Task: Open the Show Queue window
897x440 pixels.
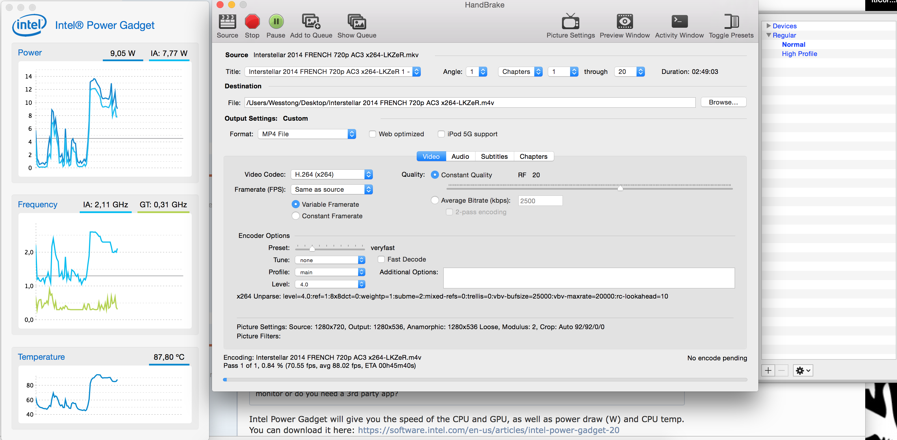Action: pos(357,22)
